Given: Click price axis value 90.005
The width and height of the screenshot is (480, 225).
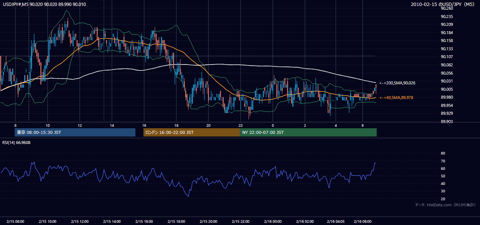Looking at the screenshot, I should (x=447, y=89).
